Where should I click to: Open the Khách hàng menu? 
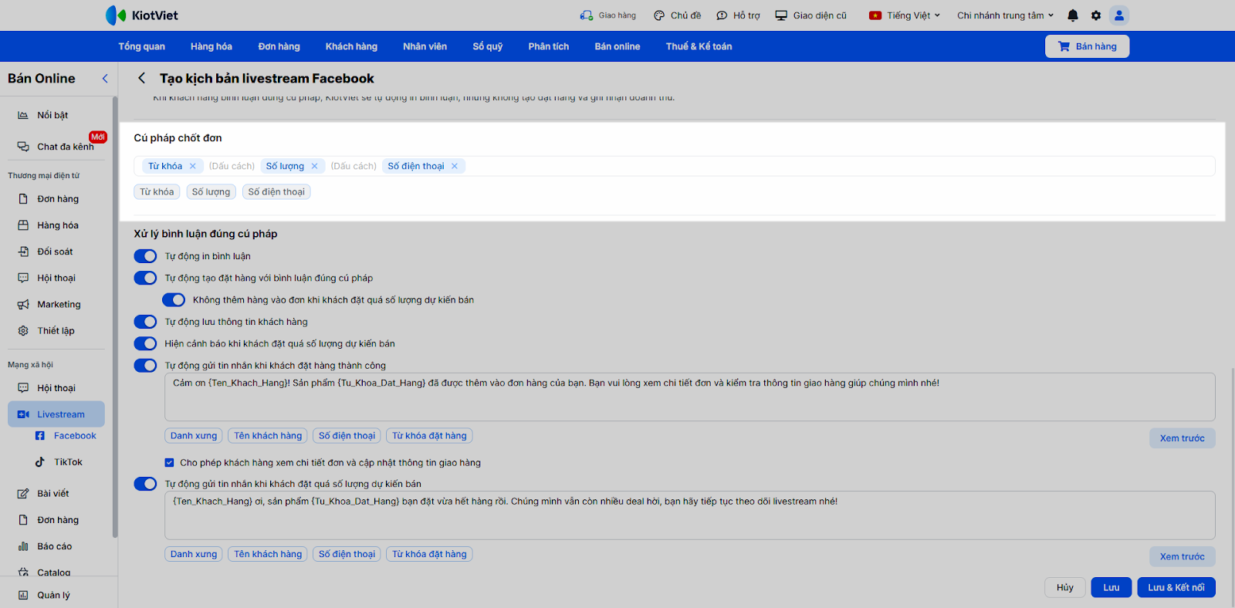[351, 46]
